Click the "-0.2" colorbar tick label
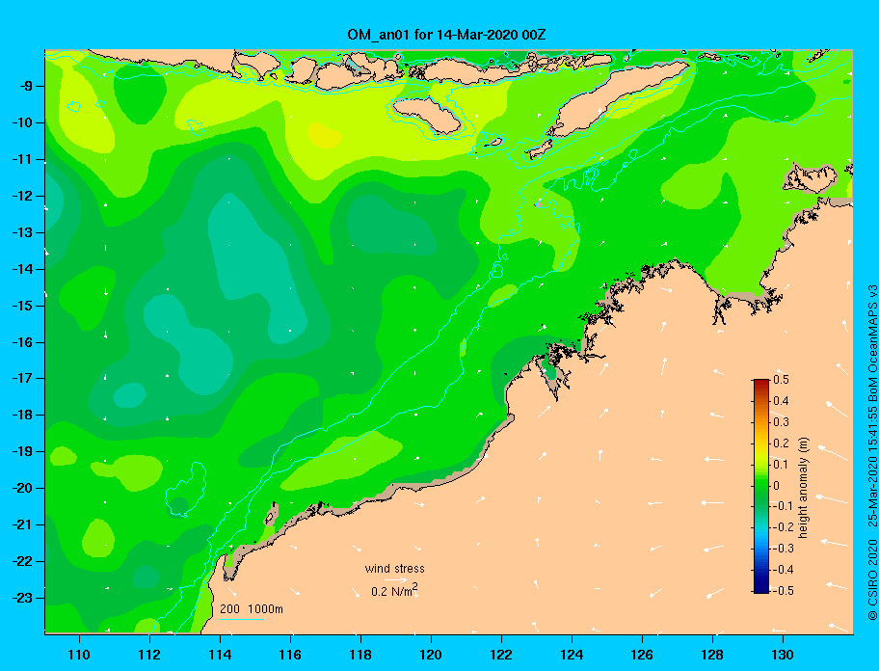 pos(783,527)
